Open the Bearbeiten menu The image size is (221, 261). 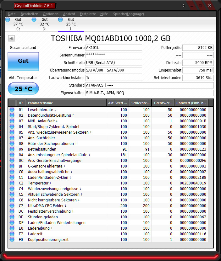point(30,14)
